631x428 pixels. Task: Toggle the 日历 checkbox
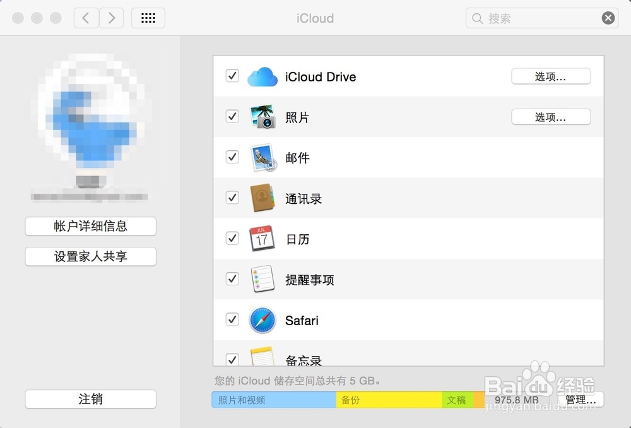coord(232,239)
